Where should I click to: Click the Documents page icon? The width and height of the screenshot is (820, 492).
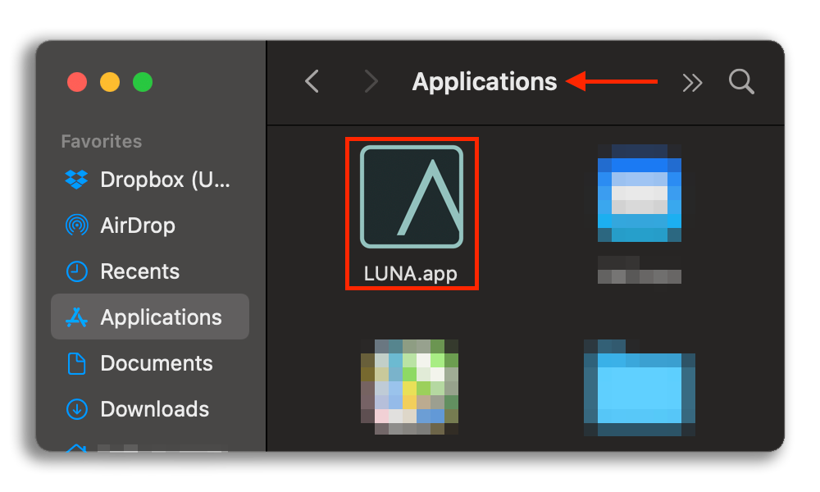[76, 363]
